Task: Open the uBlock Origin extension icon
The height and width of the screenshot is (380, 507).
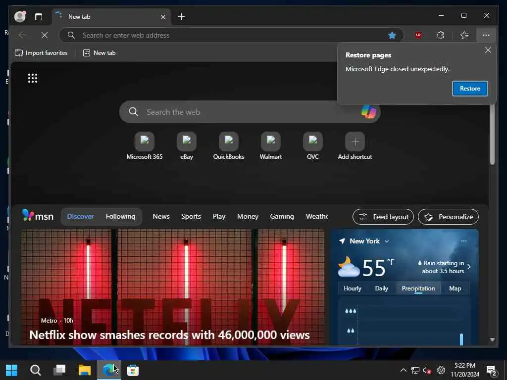Action: [418, 35]
